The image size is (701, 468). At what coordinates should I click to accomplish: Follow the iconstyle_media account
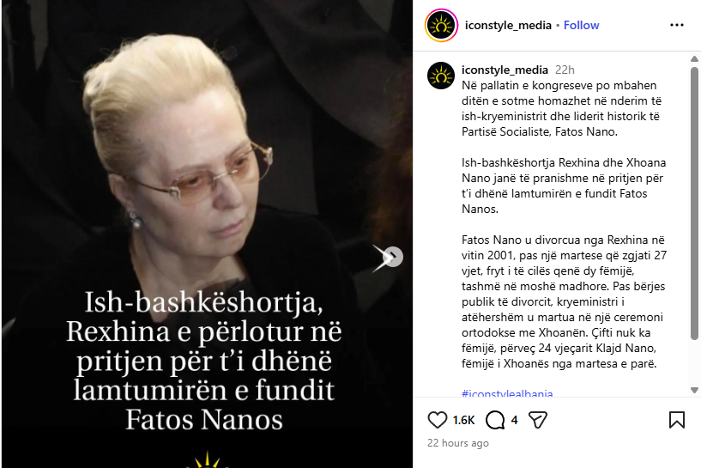click(x=581, y=25)
